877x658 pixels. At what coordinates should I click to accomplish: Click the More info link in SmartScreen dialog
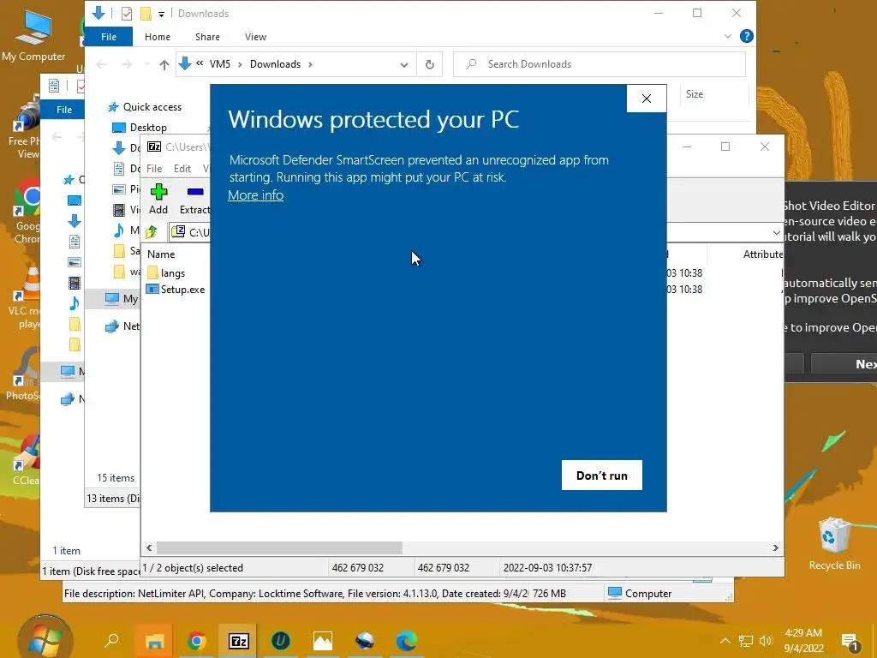255,195
